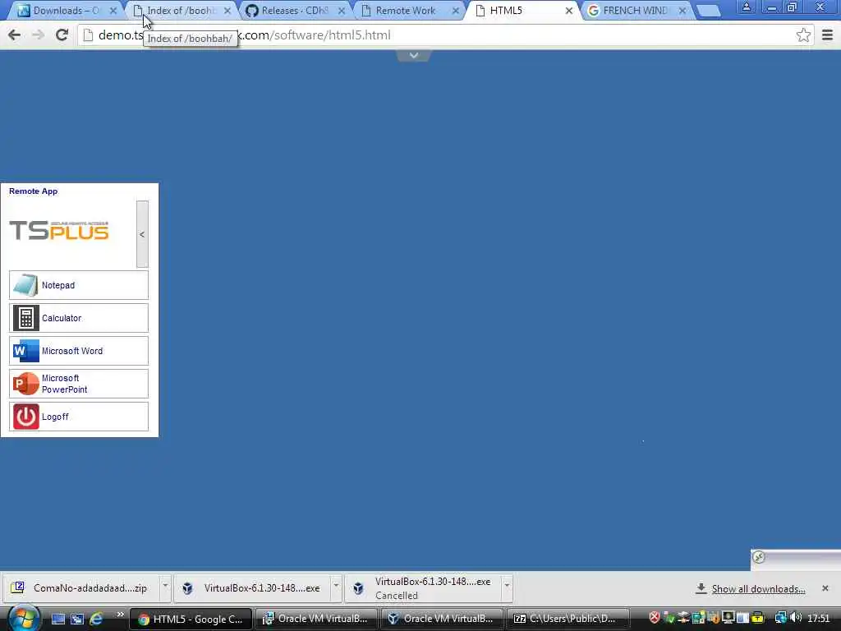Click Show all downloads link
This screenshot has height=631, width=841.
pyautogui.click(x=758, y=588)
